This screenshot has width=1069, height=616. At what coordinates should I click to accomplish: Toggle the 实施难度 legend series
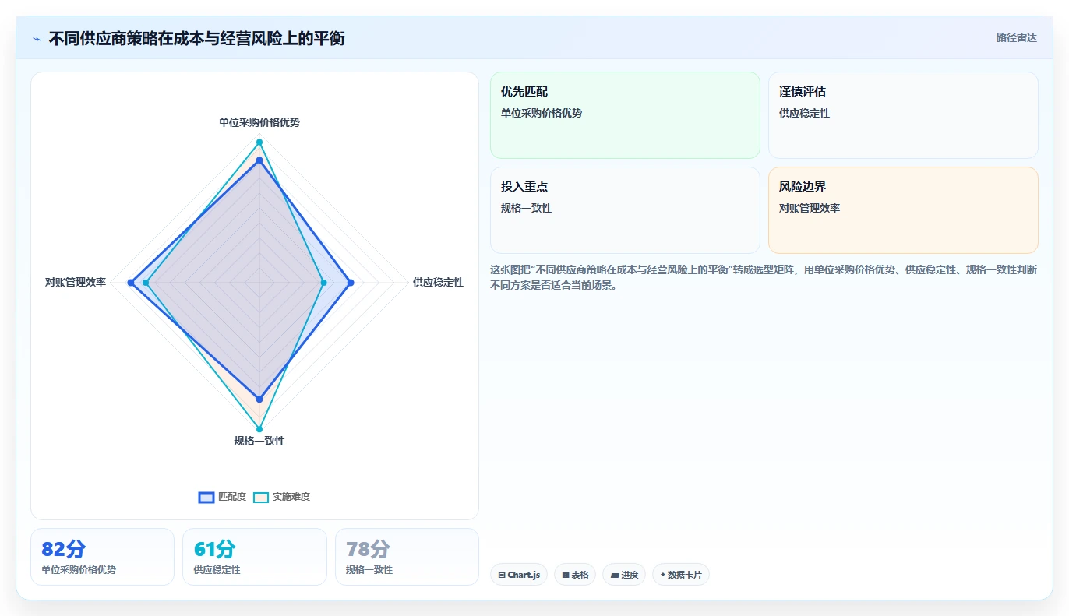coord(281,497)
